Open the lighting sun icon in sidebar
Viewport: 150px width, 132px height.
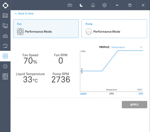click(x=5, y=66)
